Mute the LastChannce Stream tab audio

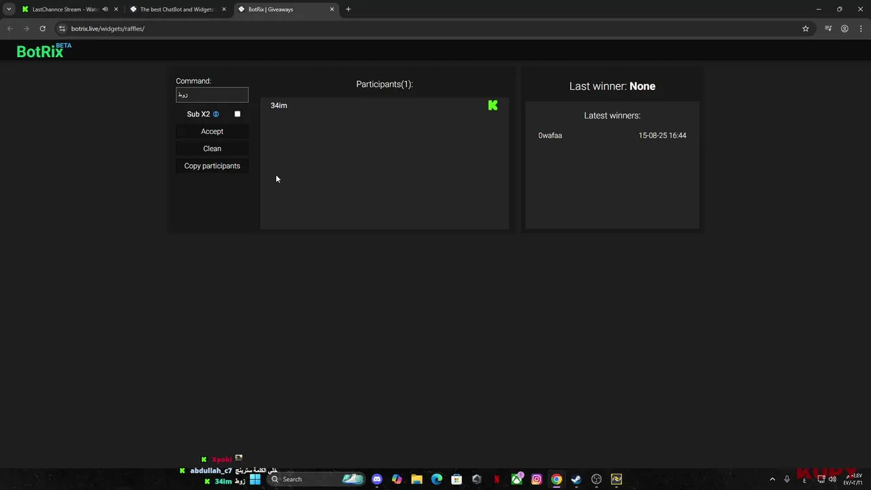(x=105, y=10)
